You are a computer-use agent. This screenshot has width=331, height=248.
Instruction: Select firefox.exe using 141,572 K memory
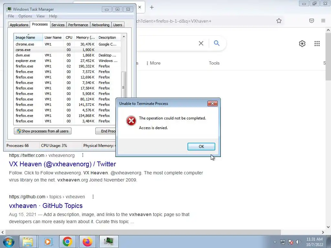pyautogui.click(x=65, y=105)
